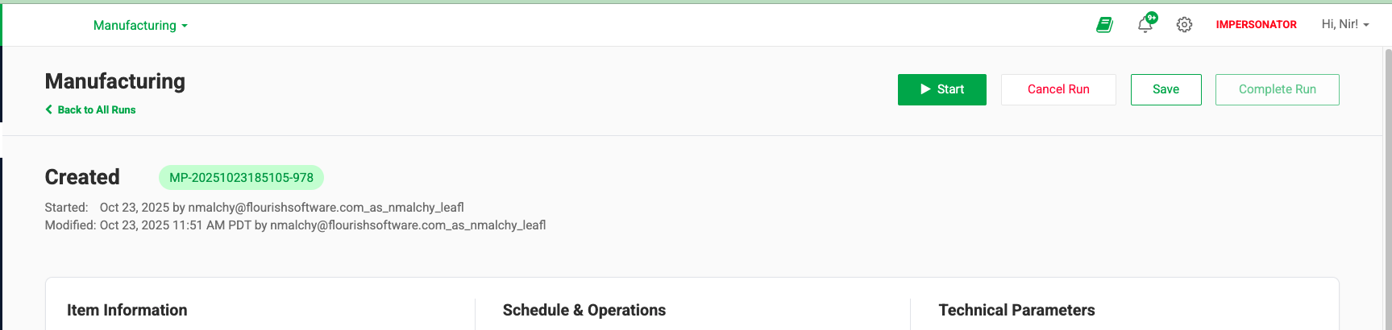Click the IMPERSONATOR label
1392x330 pixels.
[x=1256, y=25]
